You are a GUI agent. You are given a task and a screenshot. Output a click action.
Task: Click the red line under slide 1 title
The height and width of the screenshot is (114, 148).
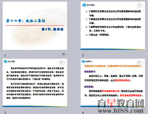point(35,25)
